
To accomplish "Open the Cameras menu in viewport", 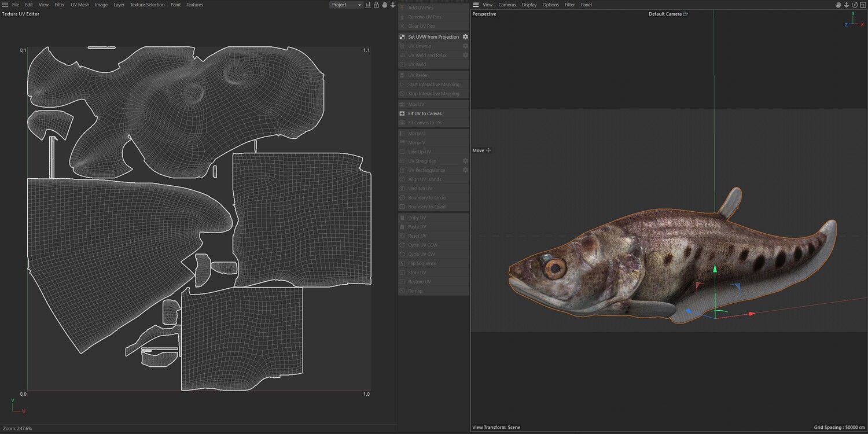I will [x=507, y=5].
